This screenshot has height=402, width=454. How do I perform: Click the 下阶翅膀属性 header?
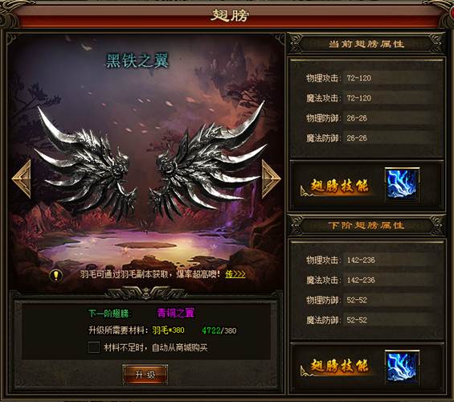[x=366, y=225]
